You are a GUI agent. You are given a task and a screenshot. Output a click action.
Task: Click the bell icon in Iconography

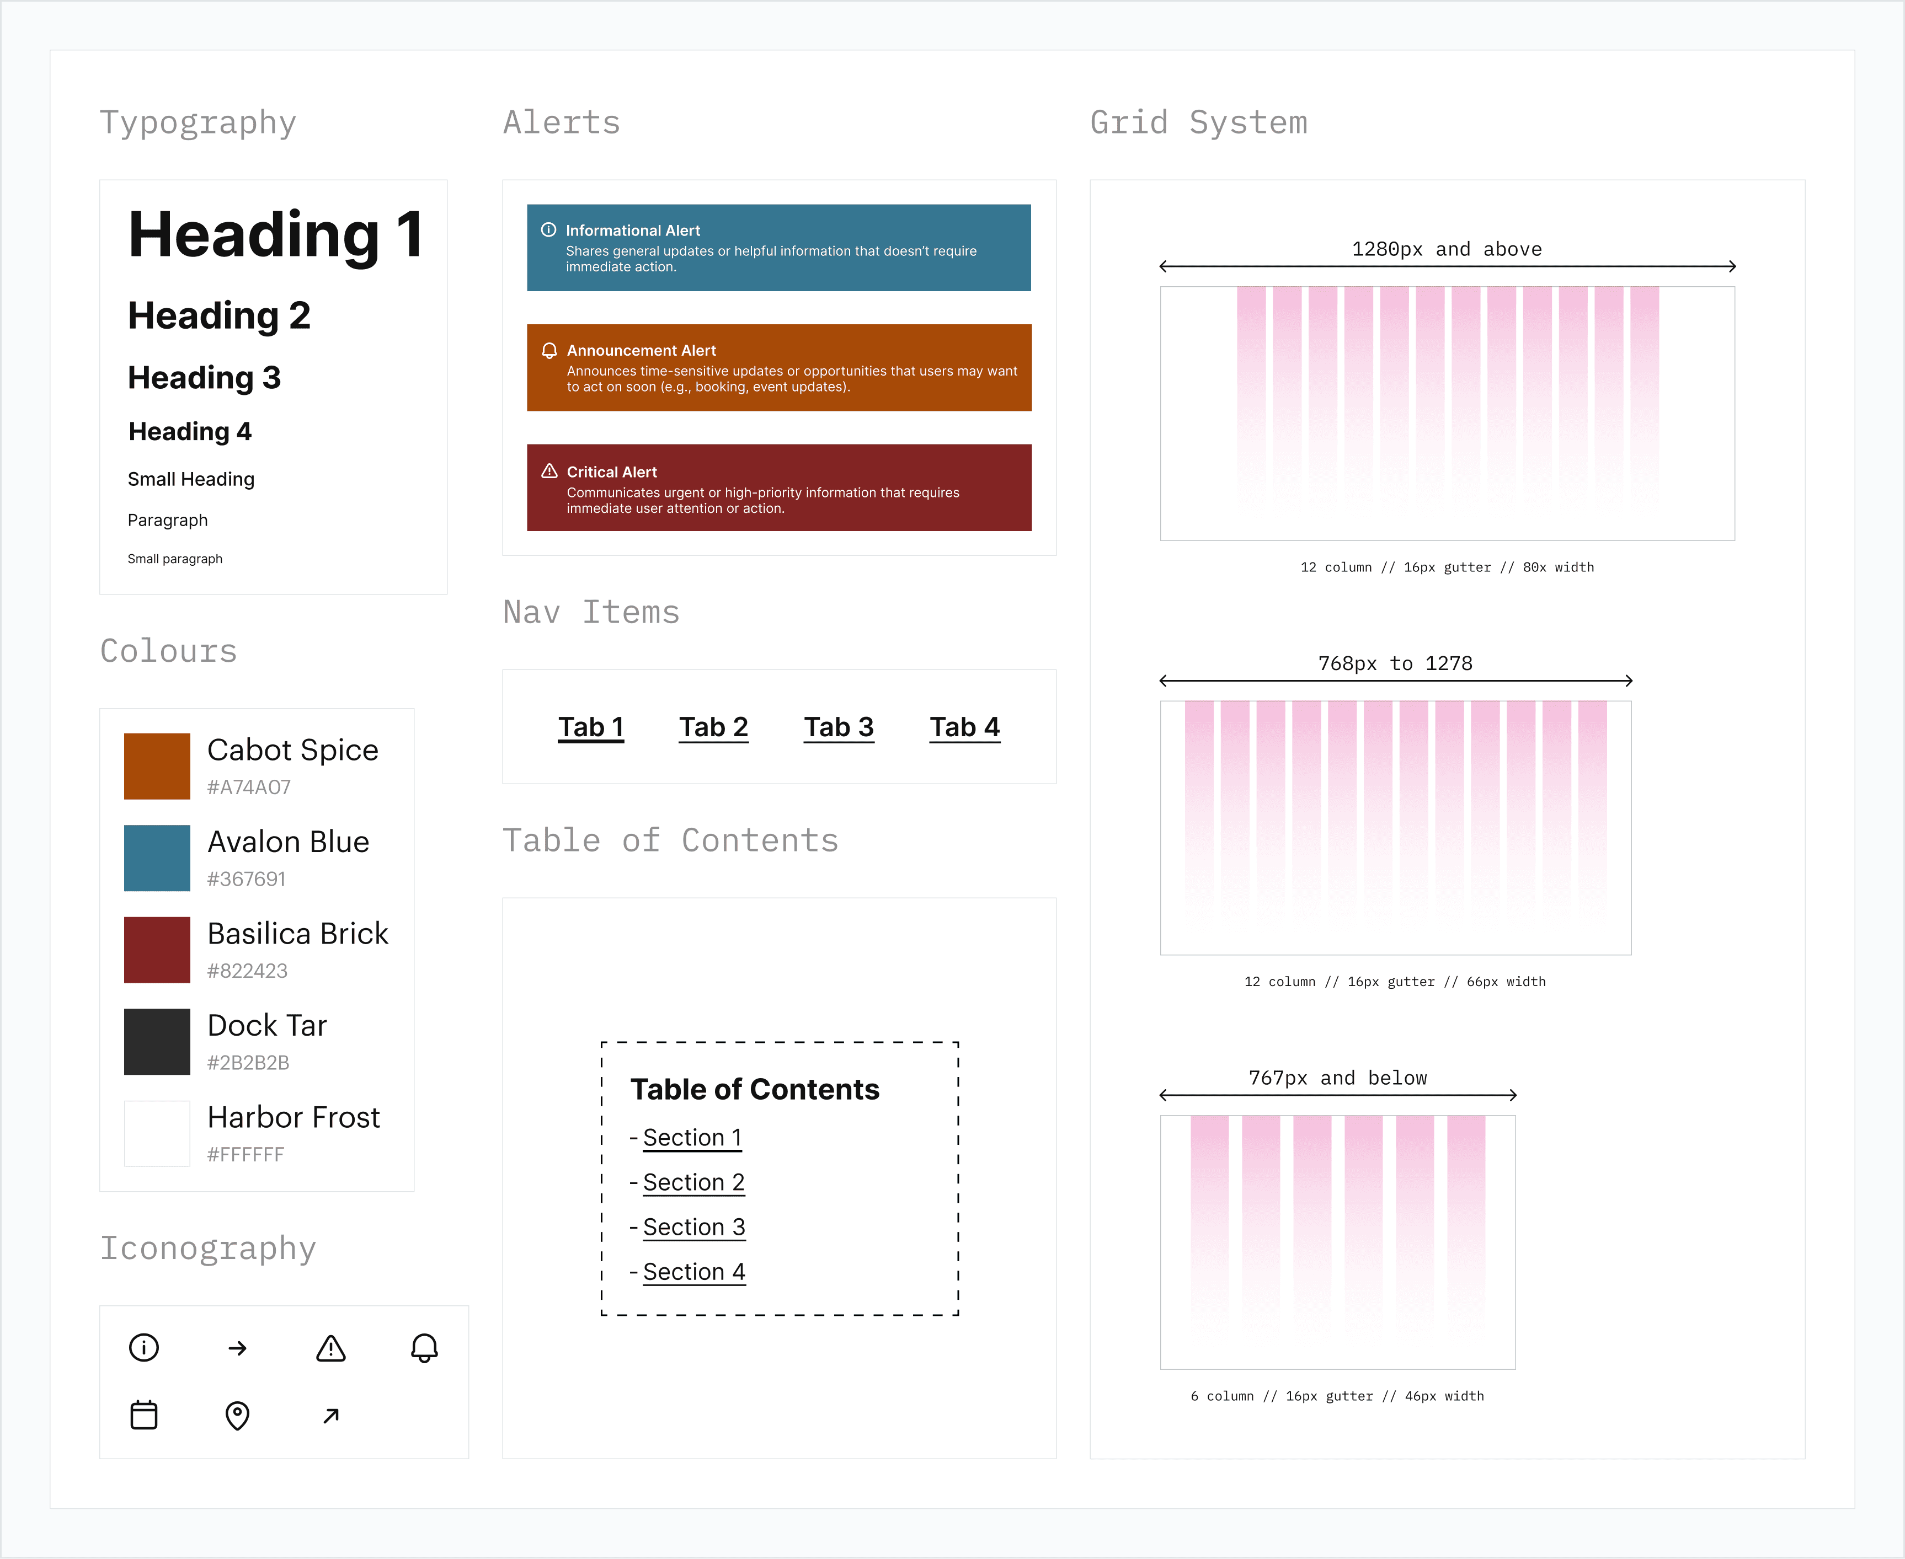(x=424, y=1347)
